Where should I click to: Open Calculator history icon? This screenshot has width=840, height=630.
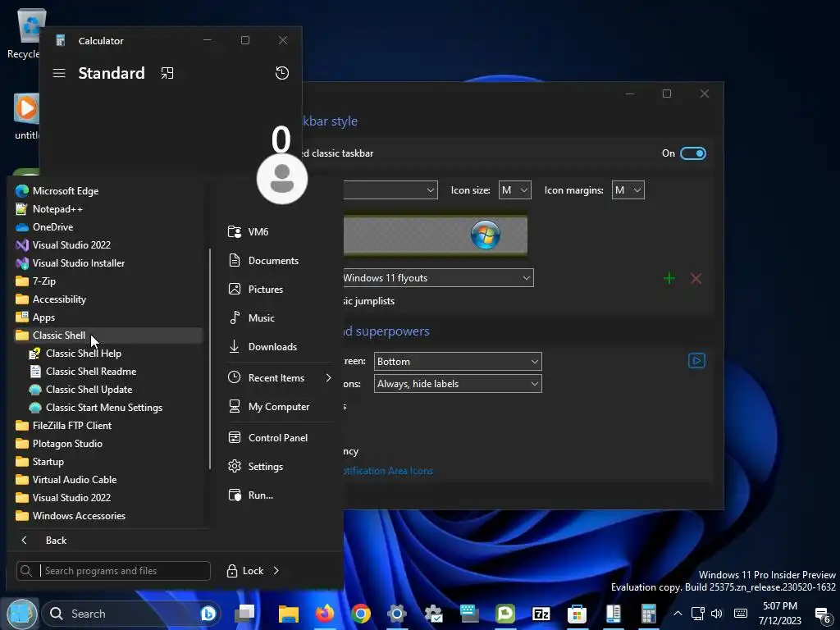coord(282,73)
